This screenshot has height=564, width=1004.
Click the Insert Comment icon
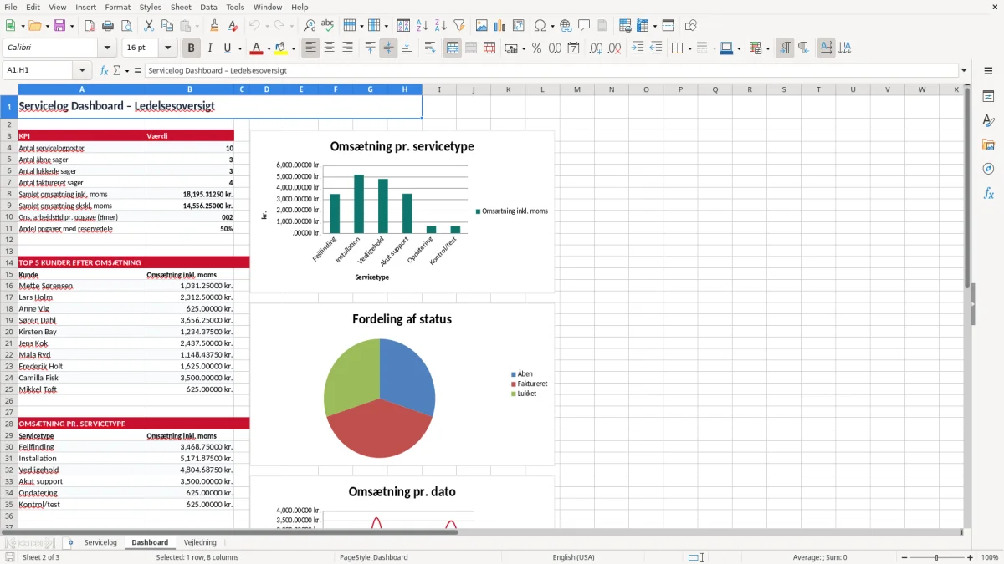pos(584,26)
